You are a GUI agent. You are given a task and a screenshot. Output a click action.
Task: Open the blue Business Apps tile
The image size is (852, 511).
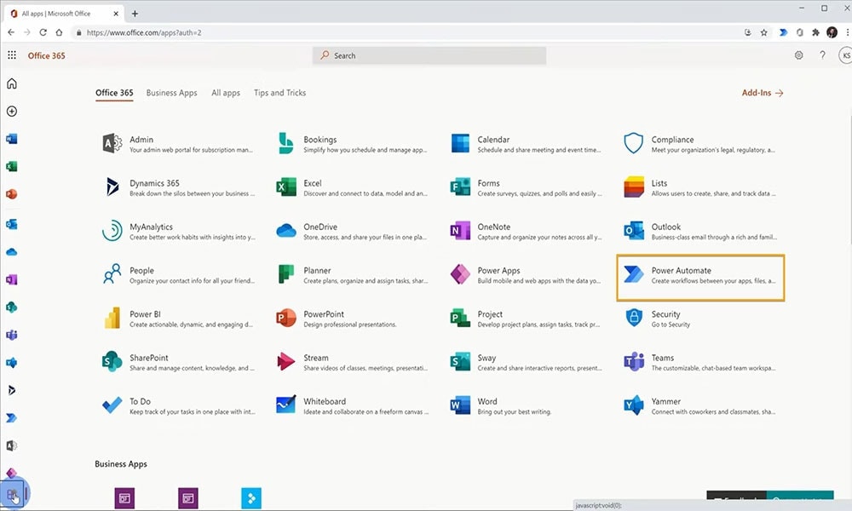coord(251,498)
